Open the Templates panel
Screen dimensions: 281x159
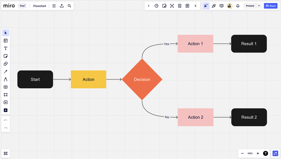tap(6, 40)
